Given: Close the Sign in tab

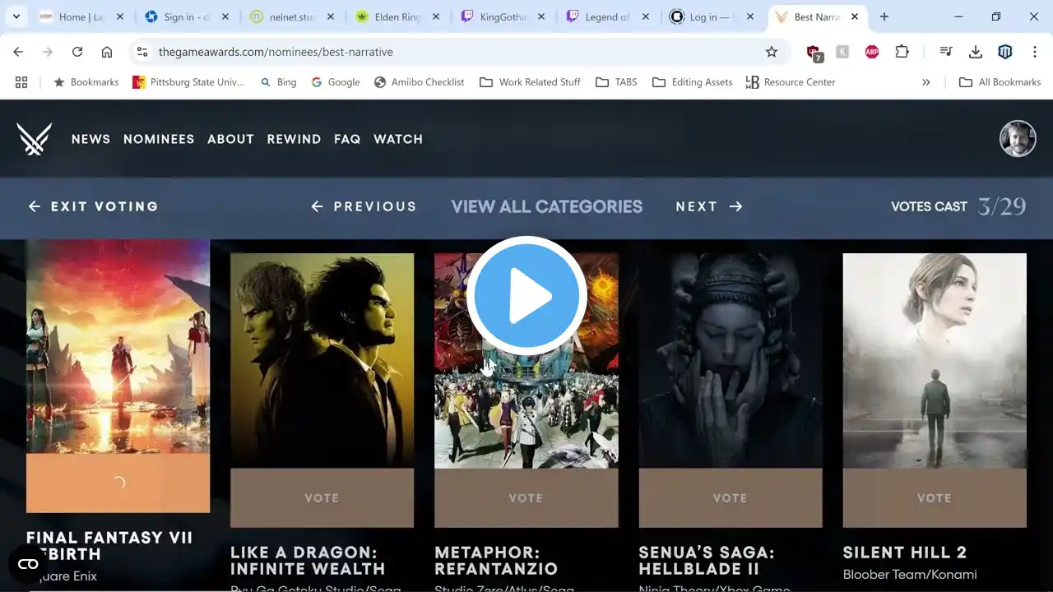Looking at the screenshot, I should [225, 16].
